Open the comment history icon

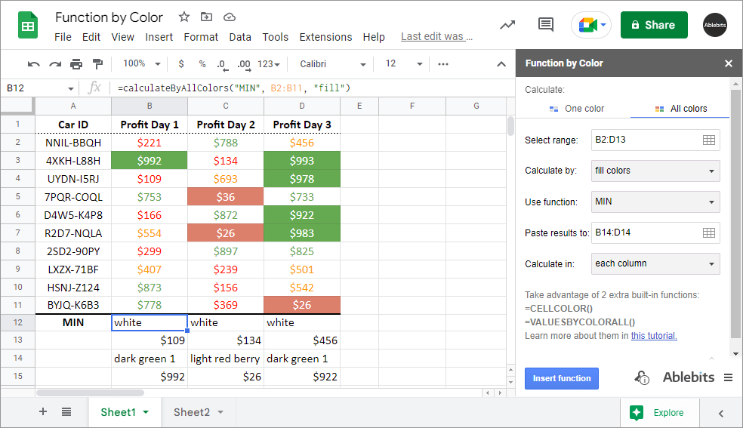(x=545, y=25)
